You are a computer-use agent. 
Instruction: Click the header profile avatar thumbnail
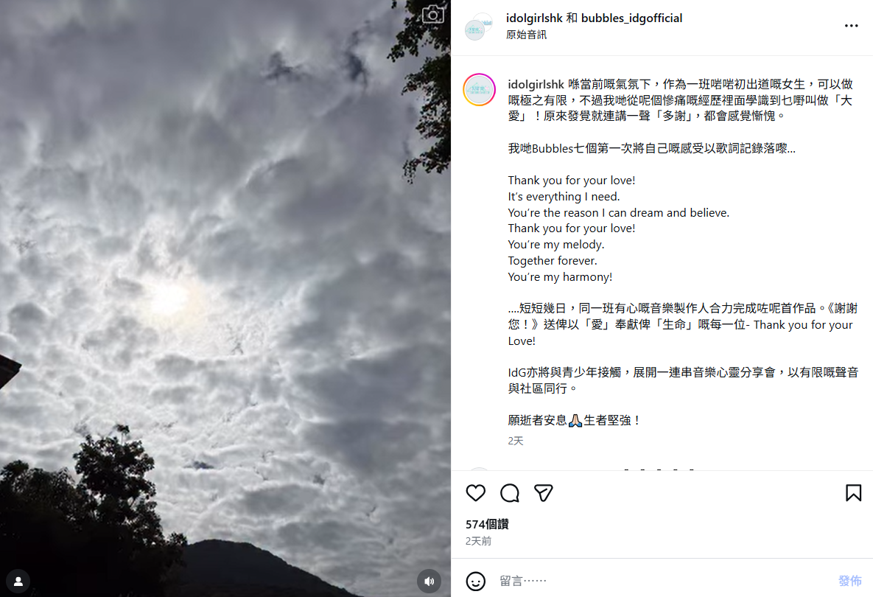[479, 27]
